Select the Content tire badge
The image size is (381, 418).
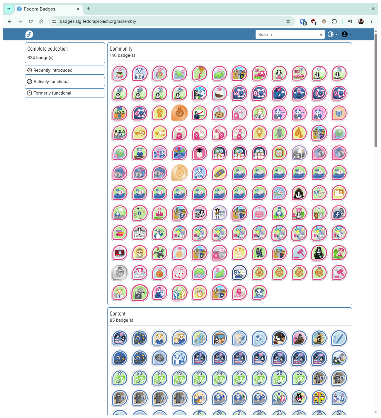[x=160, y=358]
